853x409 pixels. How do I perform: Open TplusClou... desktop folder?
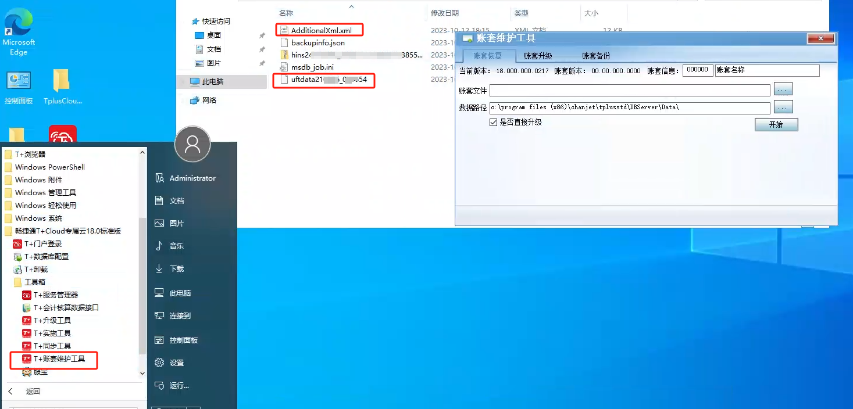62,87
